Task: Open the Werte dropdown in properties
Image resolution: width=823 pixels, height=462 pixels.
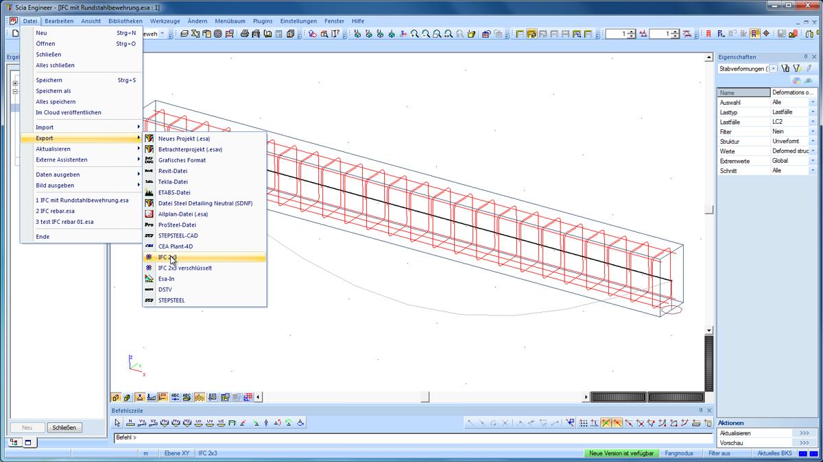Action: coord(813,151)
